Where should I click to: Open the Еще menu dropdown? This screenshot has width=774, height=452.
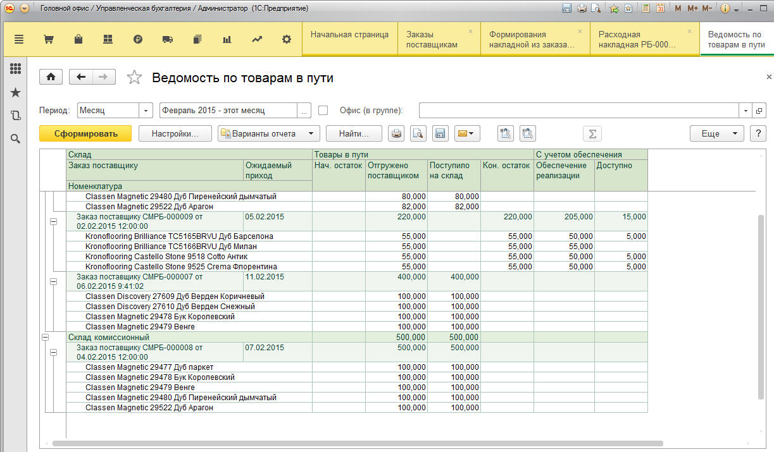716,133
